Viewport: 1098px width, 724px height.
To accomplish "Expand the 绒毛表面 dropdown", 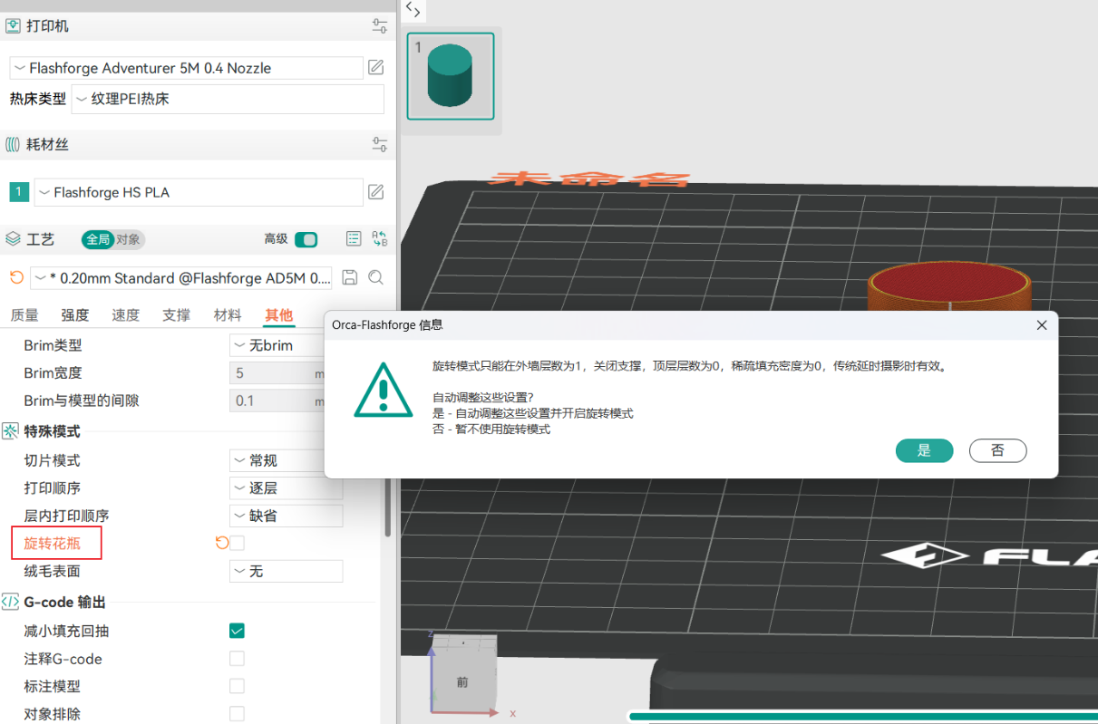I will (x=286, y=571).
